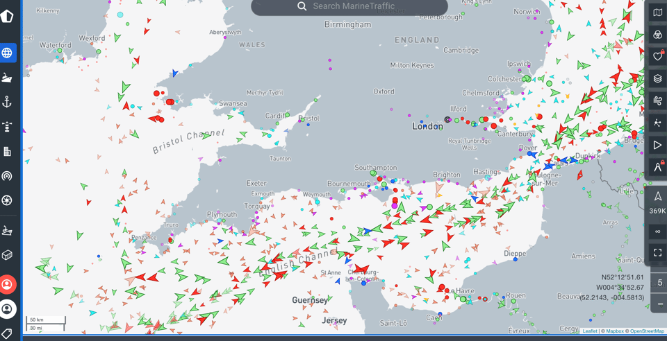
Task: Select the camera shutter photos icon
Action: [7, 200]
